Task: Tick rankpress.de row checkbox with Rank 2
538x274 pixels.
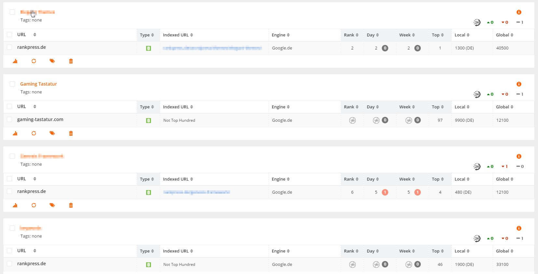Action: tap(9, 47)
